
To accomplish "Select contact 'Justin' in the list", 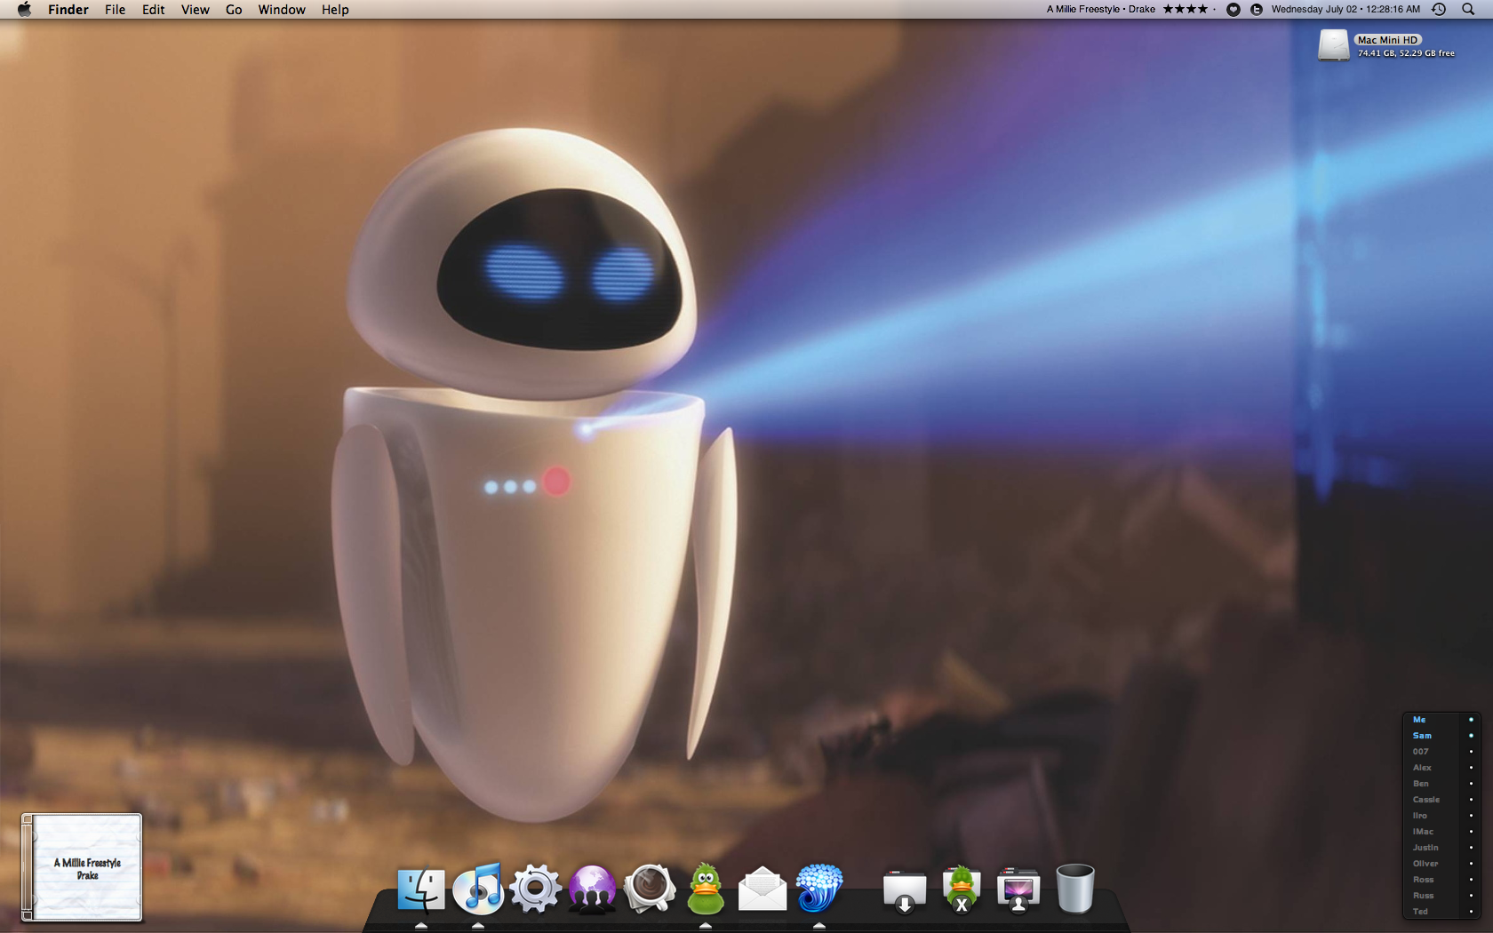I will (1425, 848).
